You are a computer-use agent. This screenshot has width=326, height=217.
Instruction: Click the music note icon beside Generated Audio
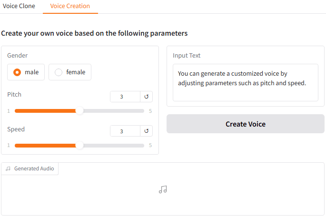click(8, 168)
